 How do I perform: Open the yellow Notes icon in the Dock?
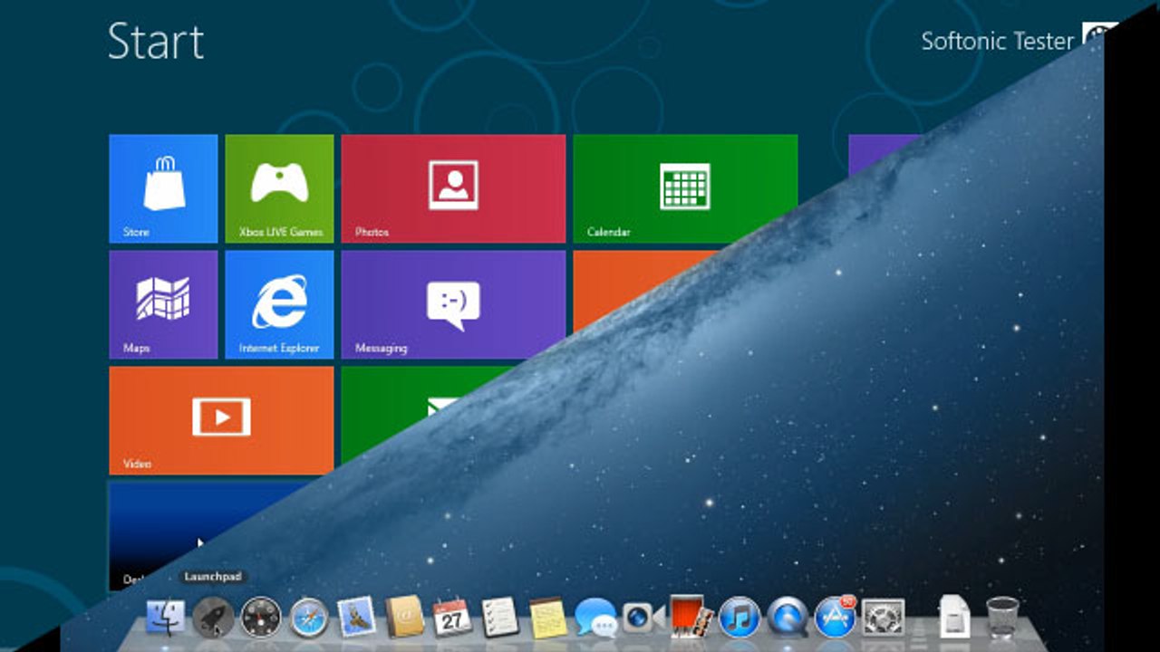click(x=547, y=618)
